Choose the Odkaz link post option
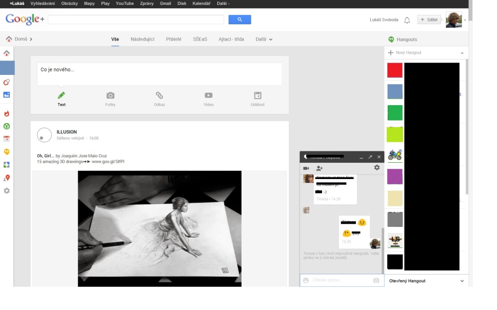 point(160,99)
